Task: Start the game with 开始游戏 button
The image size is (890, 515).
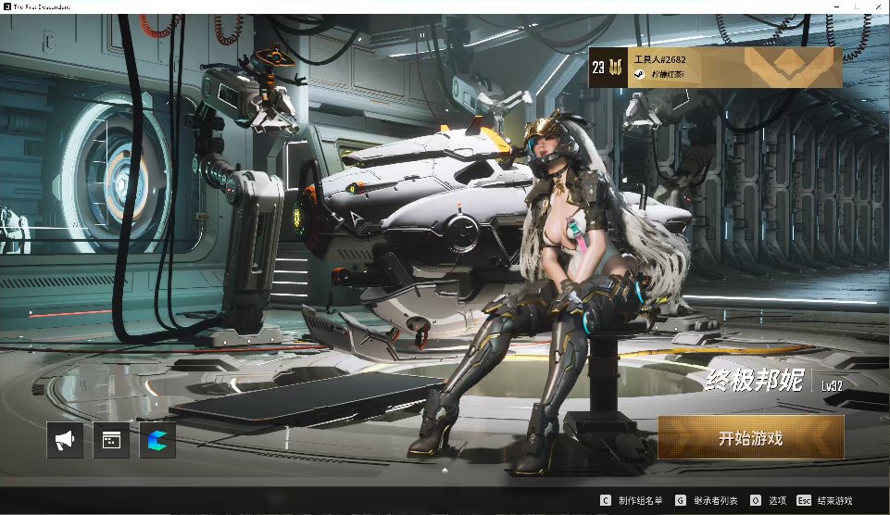Action: (x=751, y=438)
